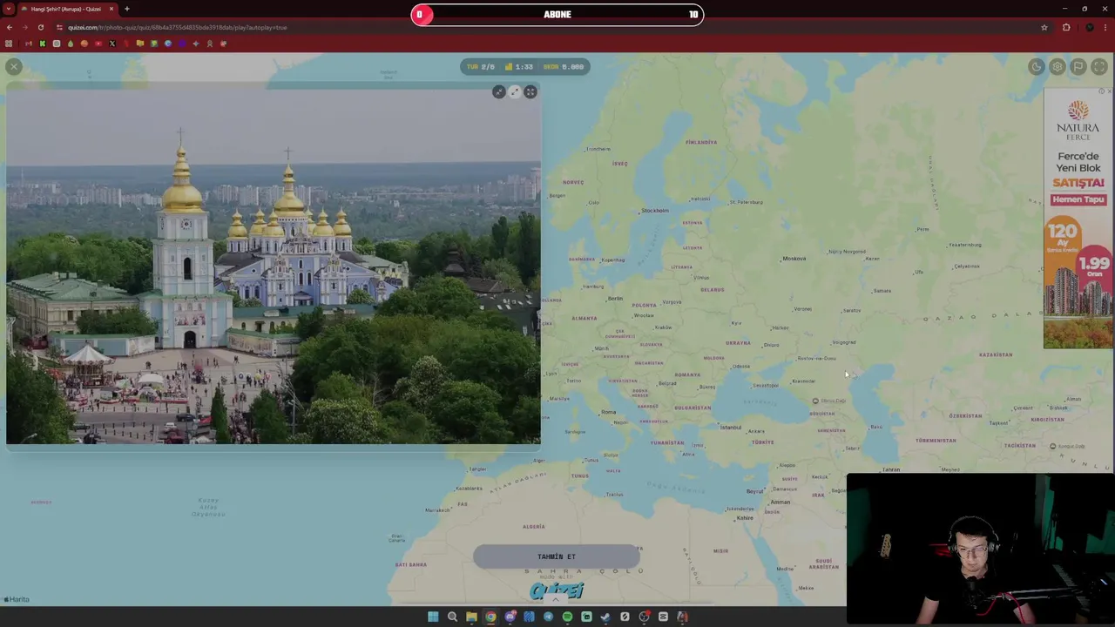Toggle dark mode with the moon icon
Viewport: 1115px width, 627px height.
[x=1036, y=67]
